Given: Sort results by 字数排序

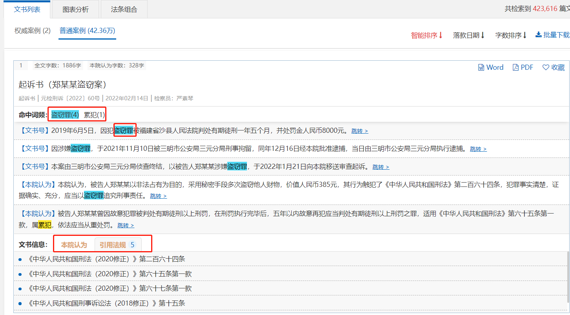Looking at the screenshot, I should [x=511, y=35].
